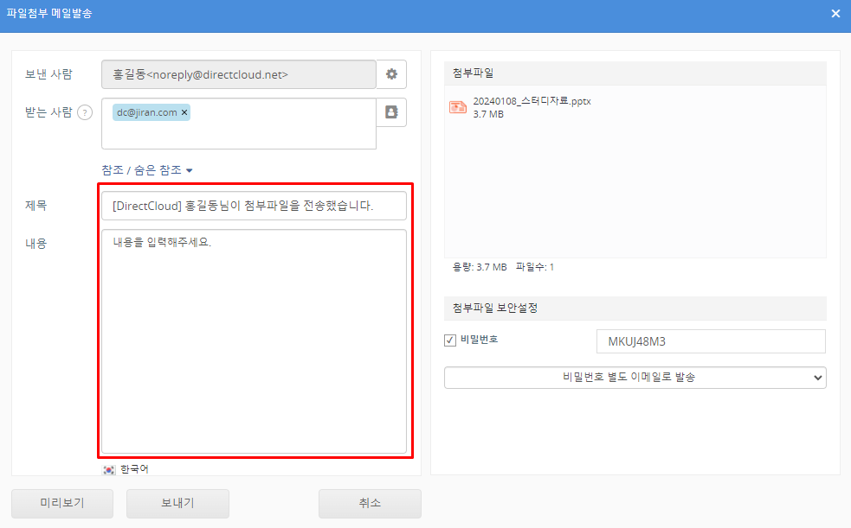
Task: Expand 참조 / 숨은 참조 section
Action: point(147,170)
